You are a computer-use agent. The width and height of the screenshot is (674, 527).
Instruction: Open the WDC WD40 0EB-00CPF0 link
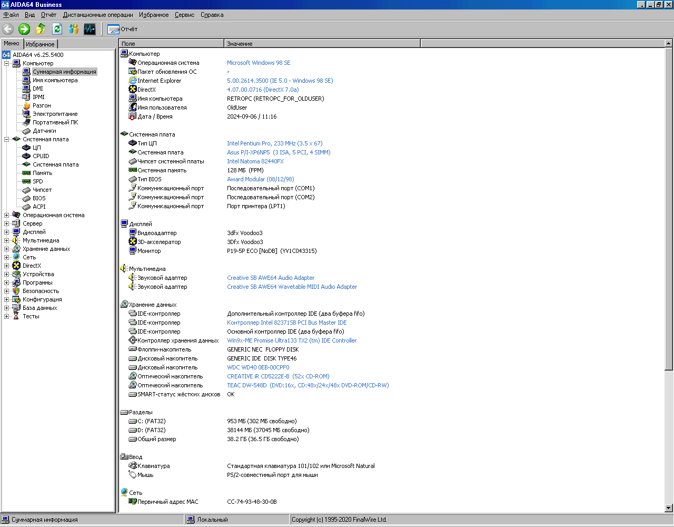(x=258, y=367)
